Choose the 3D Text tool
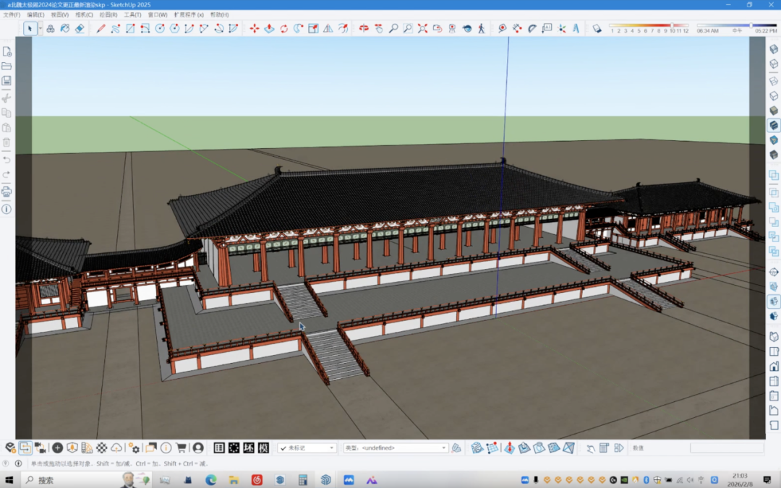 click(576, 28)
